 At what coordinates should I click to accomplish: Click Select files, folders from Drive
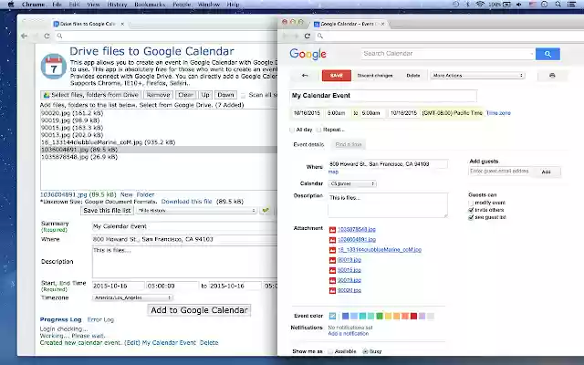click(91, 95)
